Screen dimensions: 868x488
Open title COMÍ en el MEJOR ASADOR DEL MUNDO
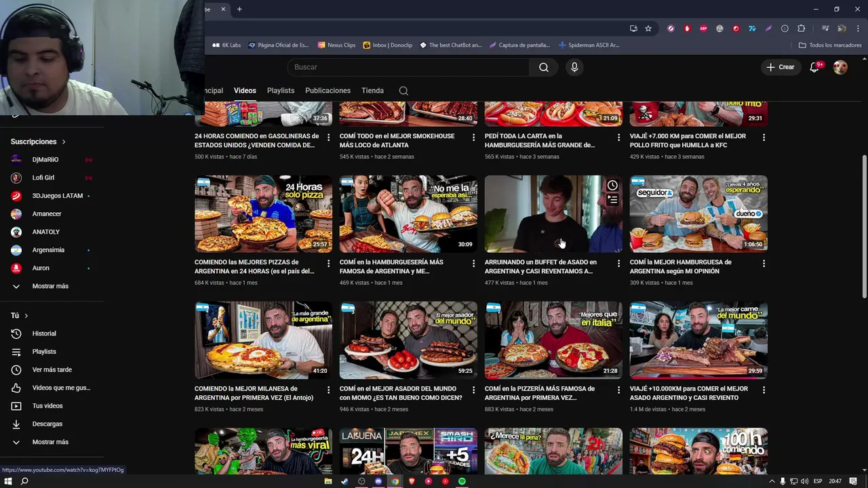tap(400, 393)
